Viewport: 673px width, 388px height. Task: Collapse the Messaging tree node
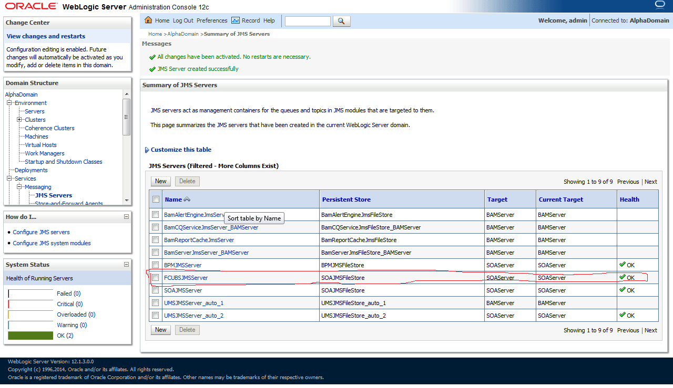(19, 187)
